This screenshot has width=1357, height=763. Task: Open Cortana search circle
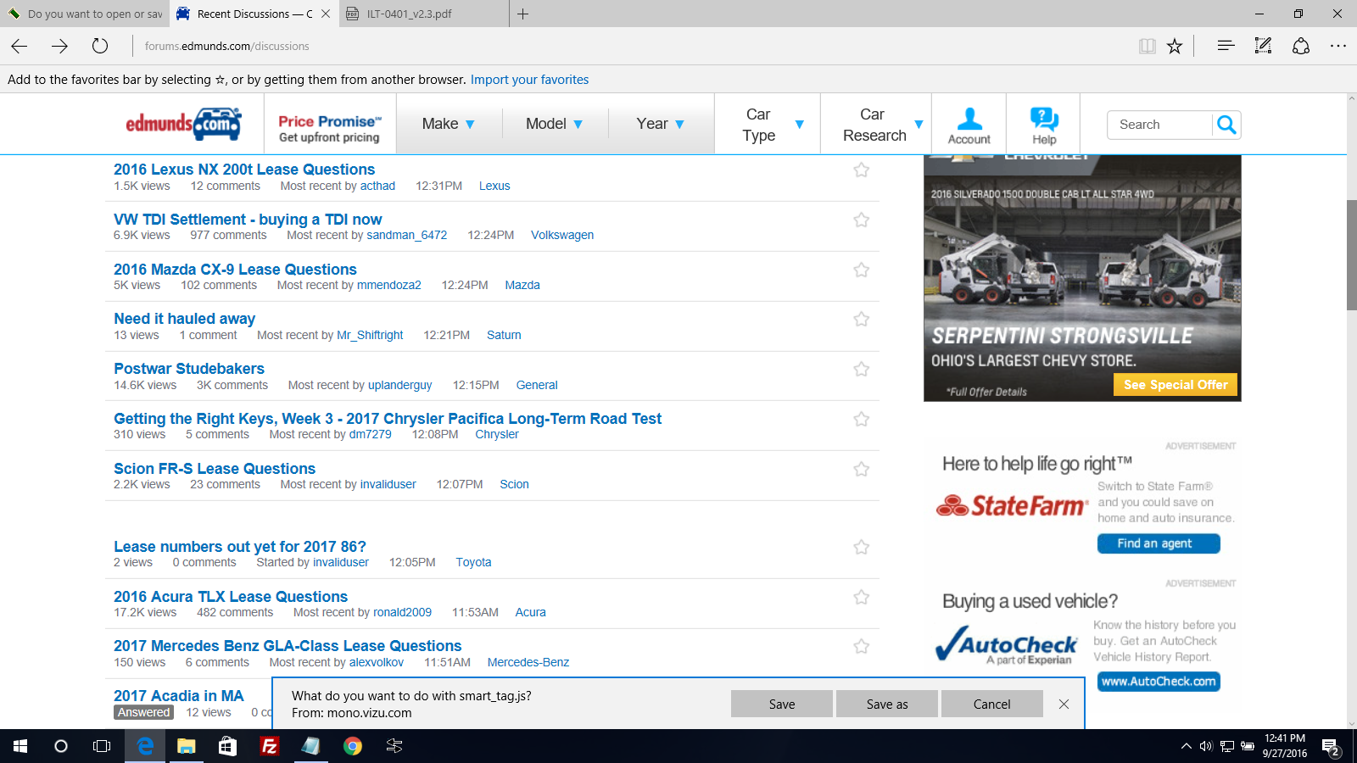[x=61, y=746]
